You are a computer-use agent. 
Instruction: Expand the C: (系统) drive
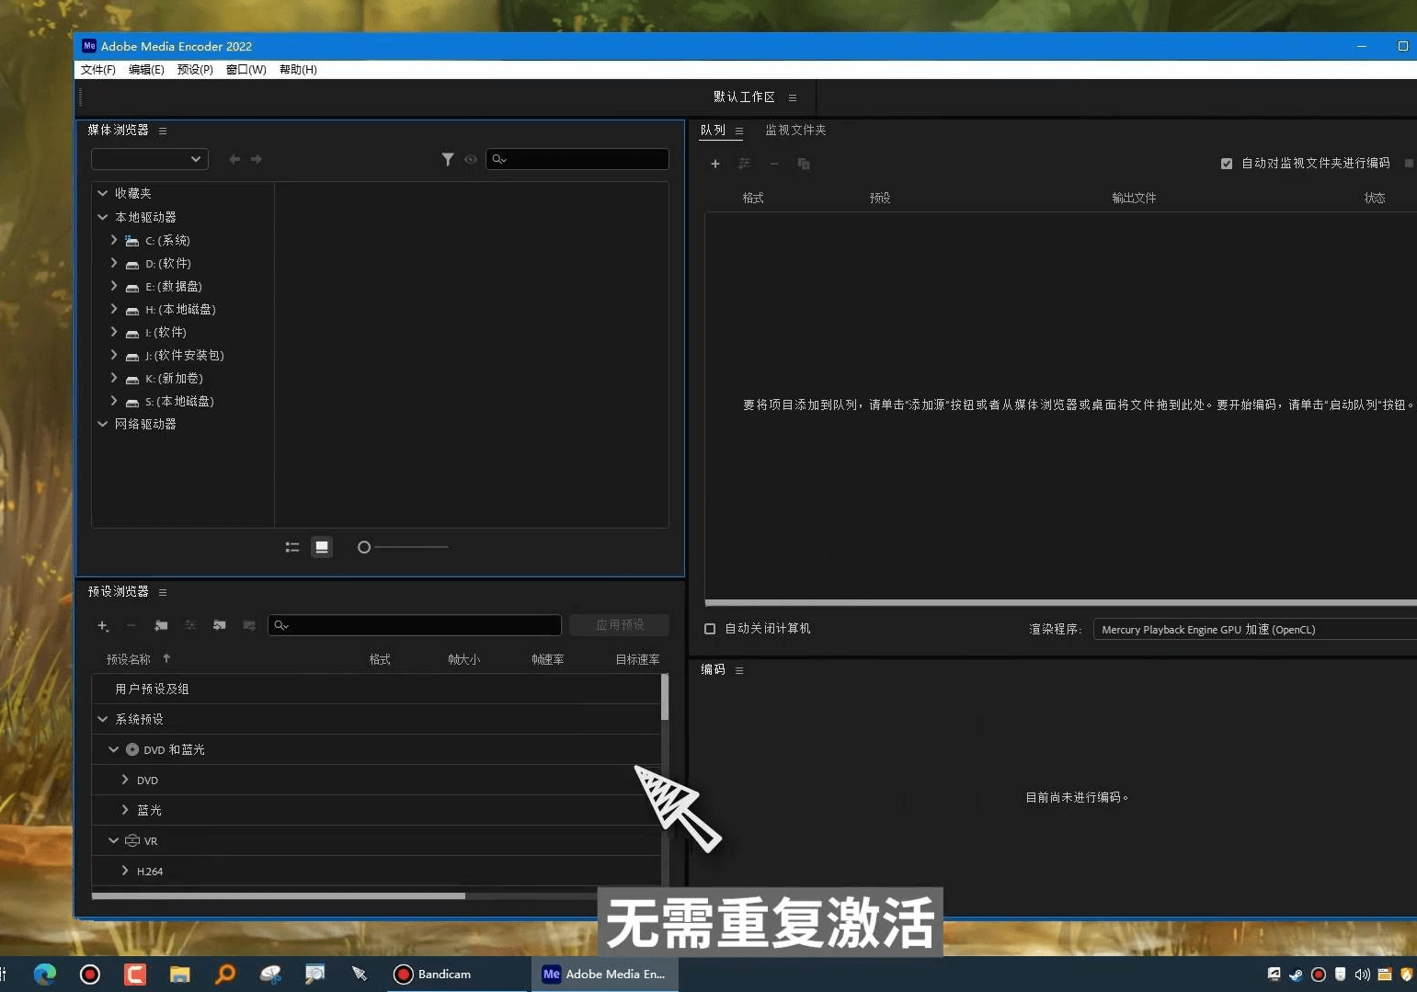pyautogui.click(x=113, y=240)
